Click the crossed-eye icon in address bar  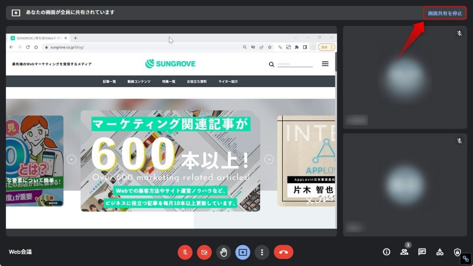(x=253, y=47)
